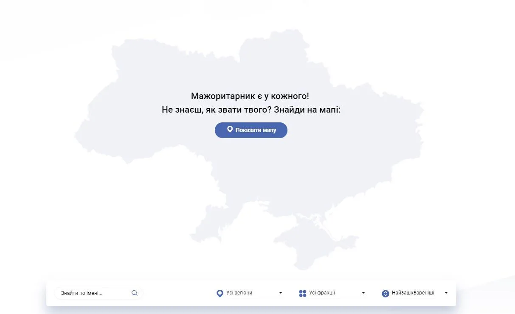Click the caret arrow of regions selector
Screen dimensions: 515x314
(281, 293)
